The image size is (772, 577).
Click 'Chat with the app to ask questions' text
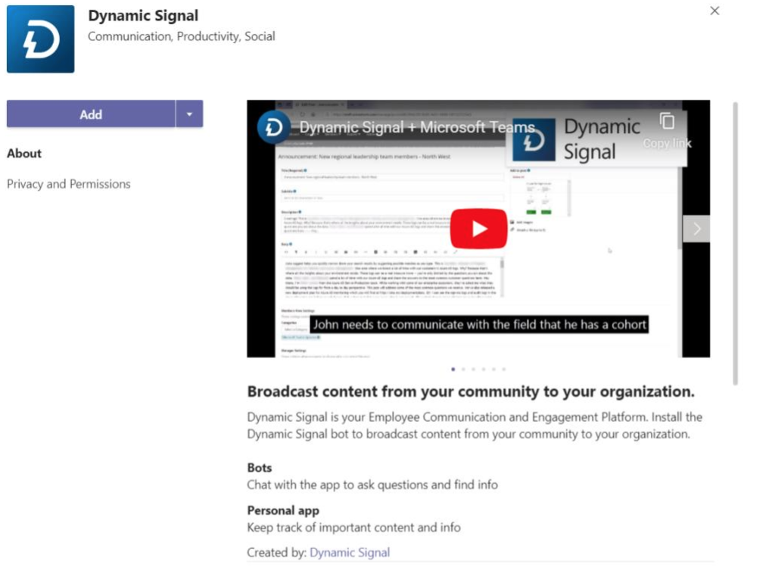click(372, 485)
